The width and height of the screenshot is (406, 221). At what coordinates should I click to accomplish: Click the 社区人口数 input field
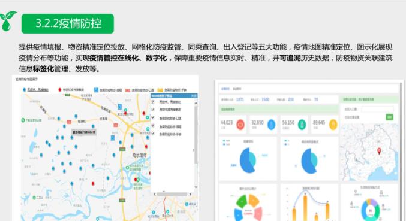(378, 110)
